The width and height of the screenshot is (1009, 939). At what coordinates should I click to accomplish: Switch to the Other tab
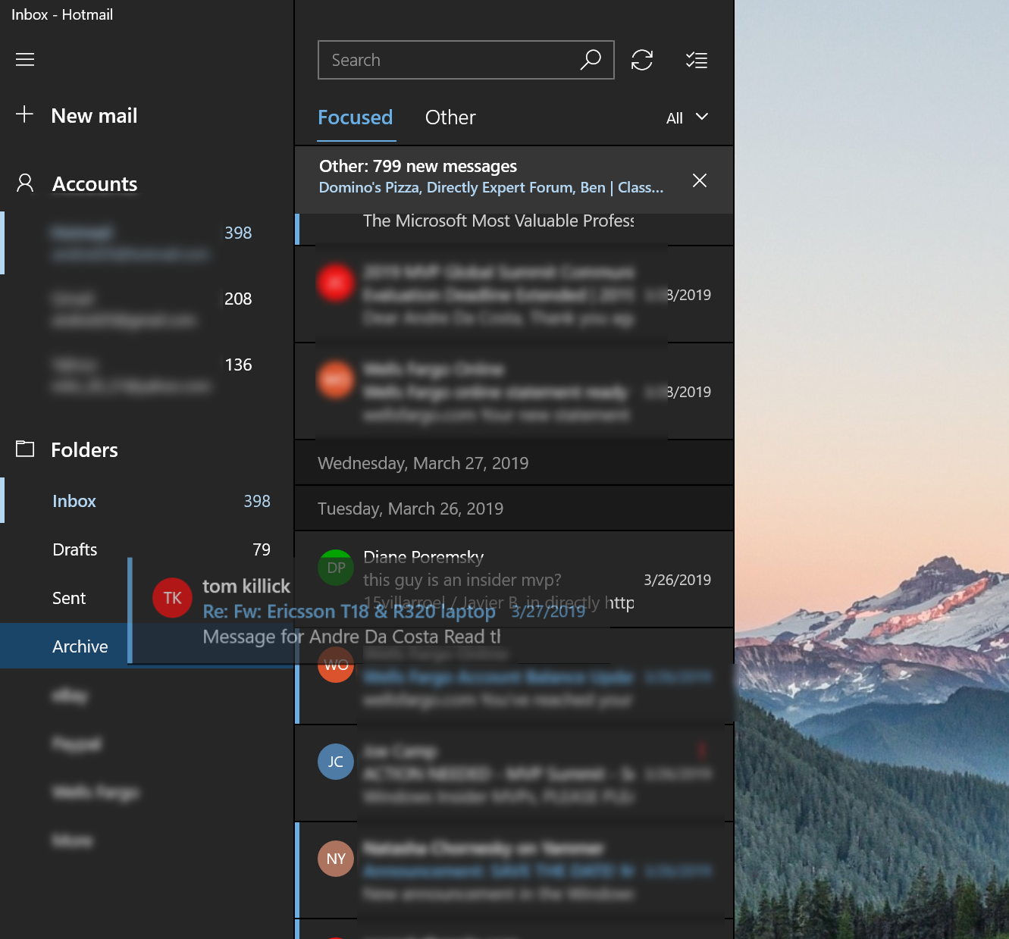(x=450, y=117)
